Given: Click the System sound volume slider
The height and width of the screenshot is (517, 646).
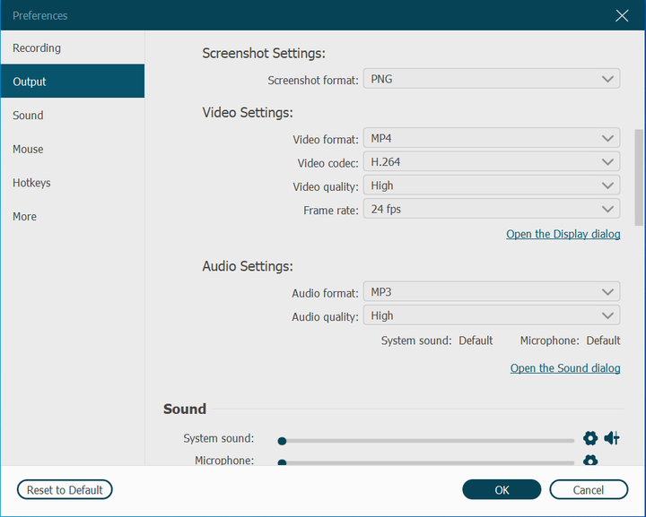Looking at the screenshot, I should (x=427, y=441).
